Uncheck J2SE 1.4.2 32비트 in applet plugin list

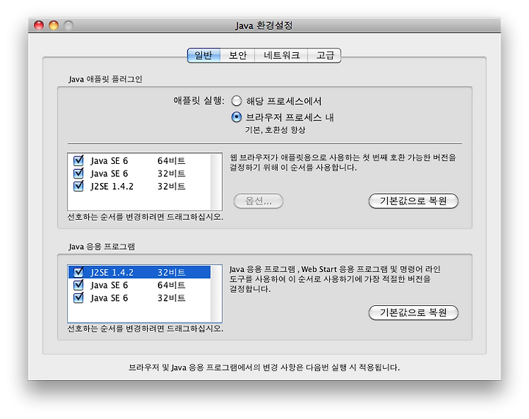click(x=79, y=186)
